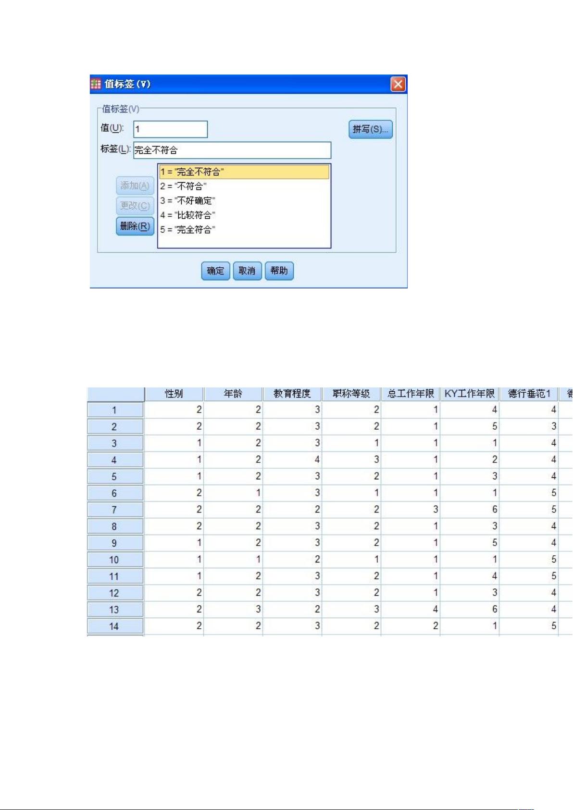The image size is (573, 810).
Task: Click the 职称等级 cell in row 4
Action: coord(351,460)
